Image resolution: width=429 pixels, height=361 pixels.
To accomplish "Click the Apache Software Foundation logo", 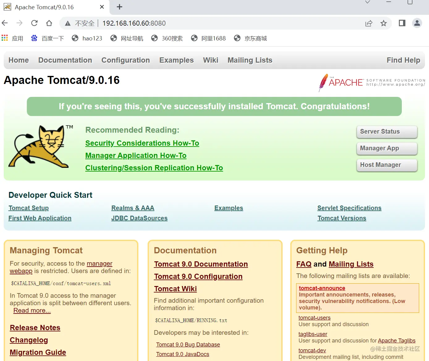I will click(x=372, y=83).
